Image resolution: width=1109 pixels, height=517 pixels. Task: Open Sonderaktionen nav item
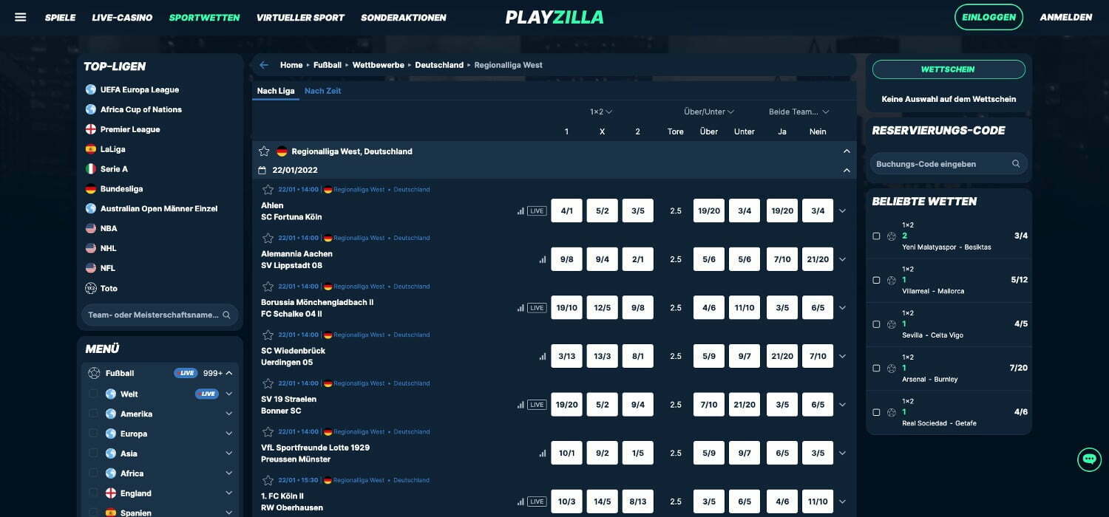404,18
